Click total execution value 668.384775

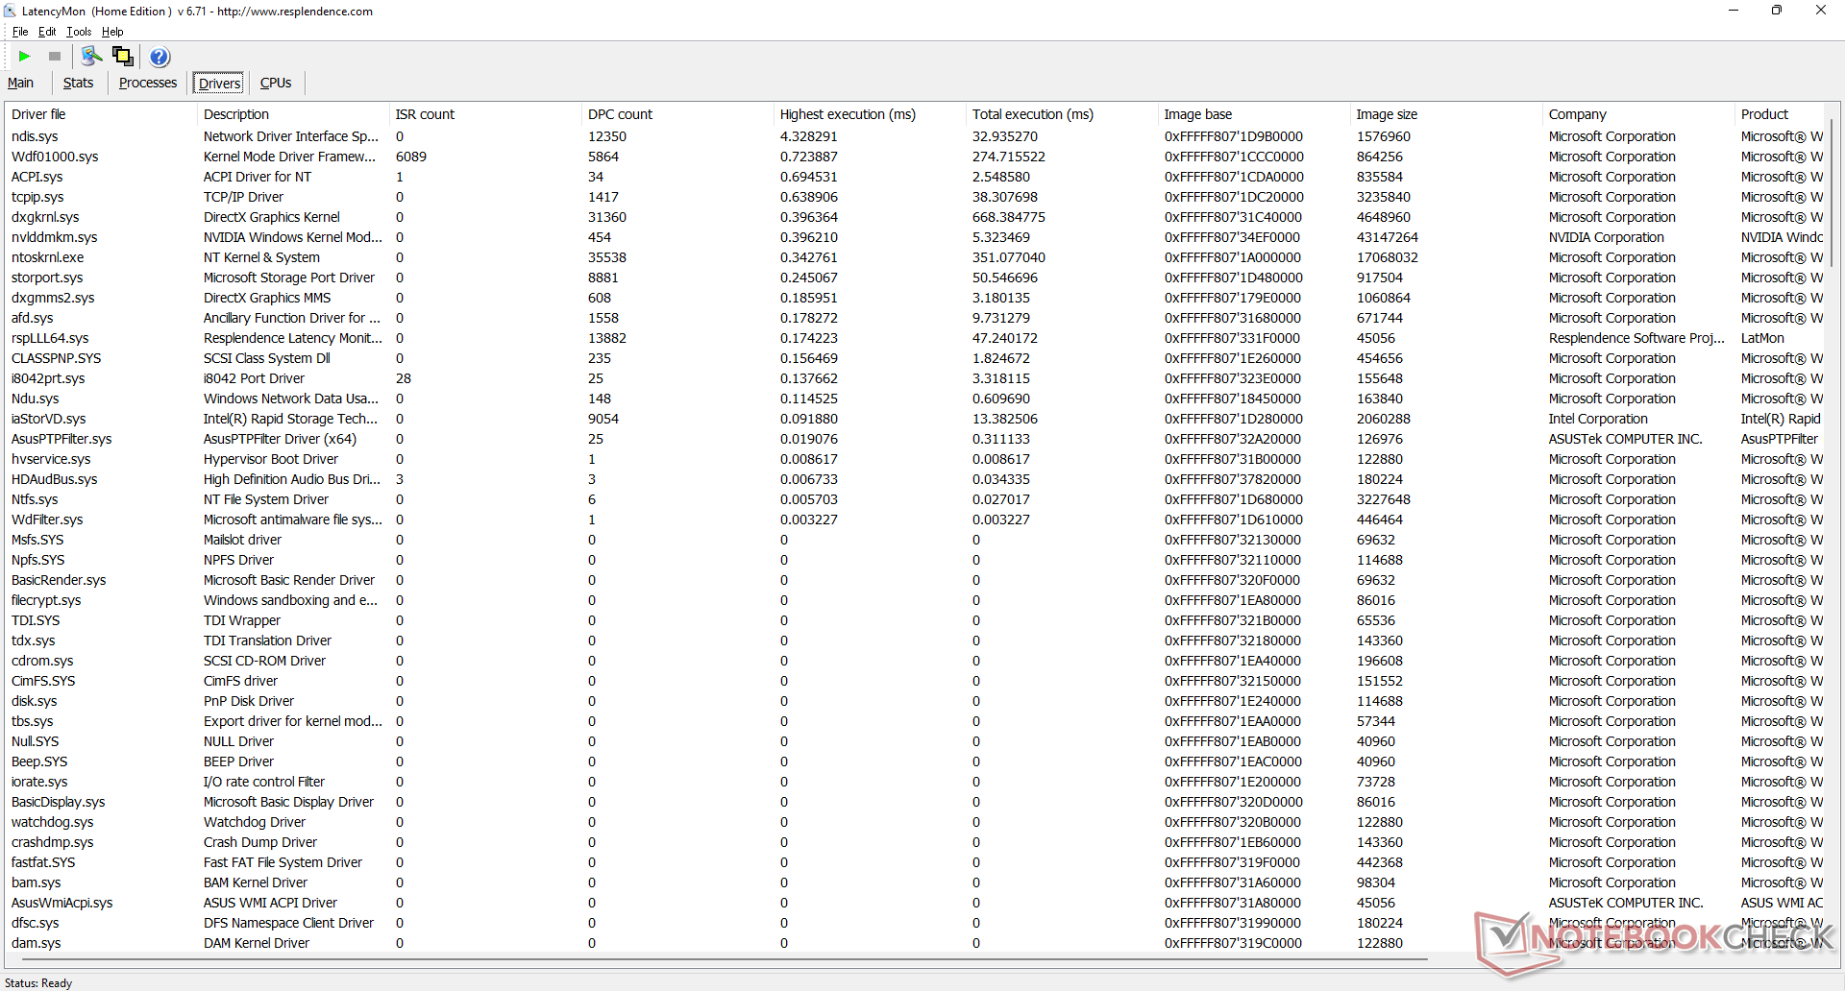pyautogui.click(x=1008, y=217)
